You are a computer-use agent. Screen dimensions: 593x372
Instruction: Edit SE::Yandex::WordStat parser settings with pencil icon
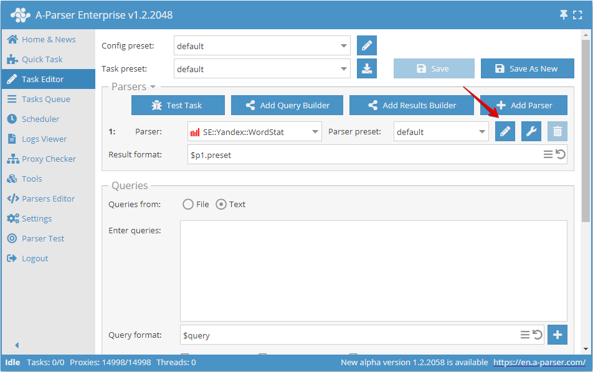click(505, 131)
